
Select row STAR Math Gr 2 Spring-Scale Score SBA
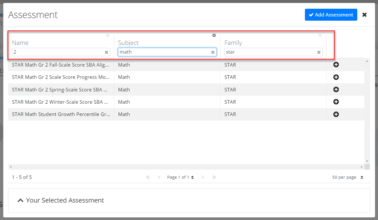186,89
